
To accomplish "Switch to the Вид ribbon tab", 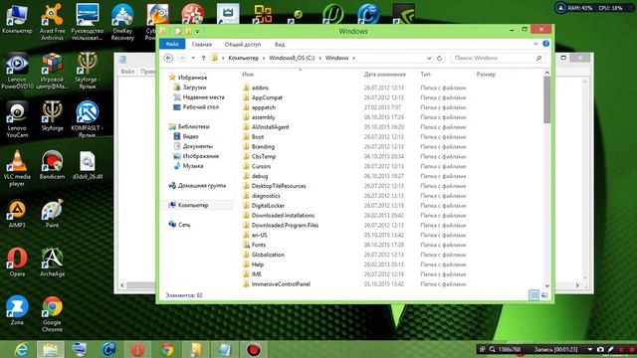I will coord(280,44).
